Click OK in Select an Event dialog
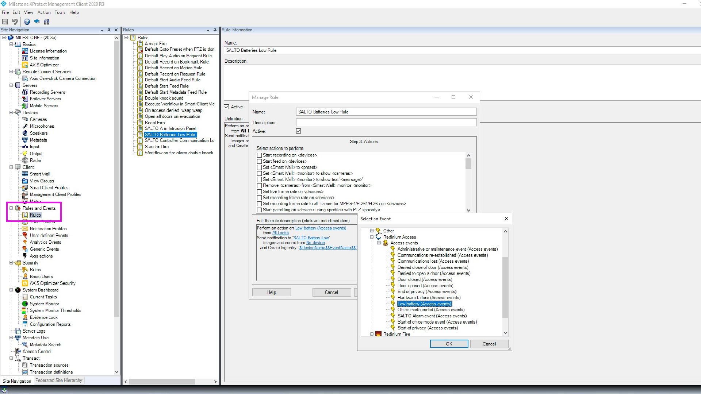The width and height of the screenshot is (701, 394). [x=449, y=344]
